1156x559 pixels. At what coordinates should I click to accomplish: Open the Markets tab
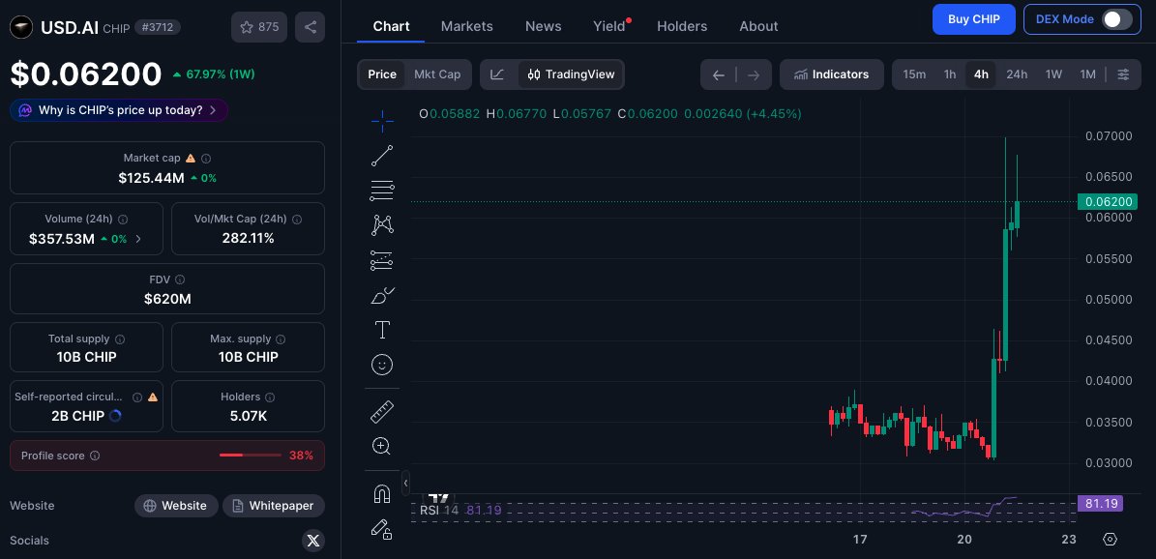466,26
